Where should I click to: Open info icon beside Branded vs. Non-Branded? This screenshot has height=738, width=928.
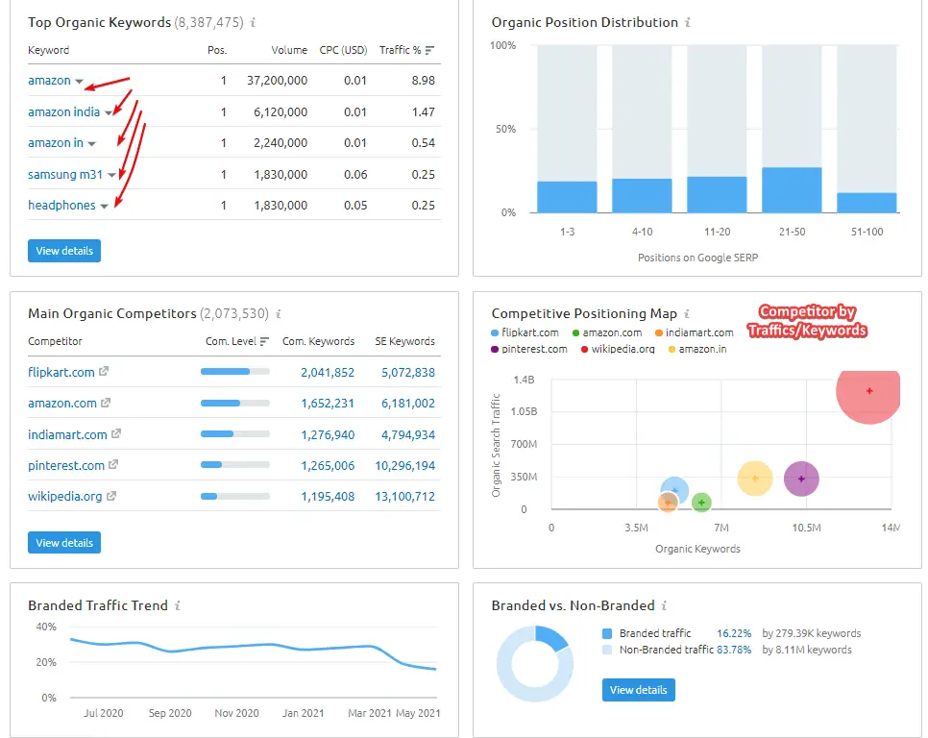(664, 605)
